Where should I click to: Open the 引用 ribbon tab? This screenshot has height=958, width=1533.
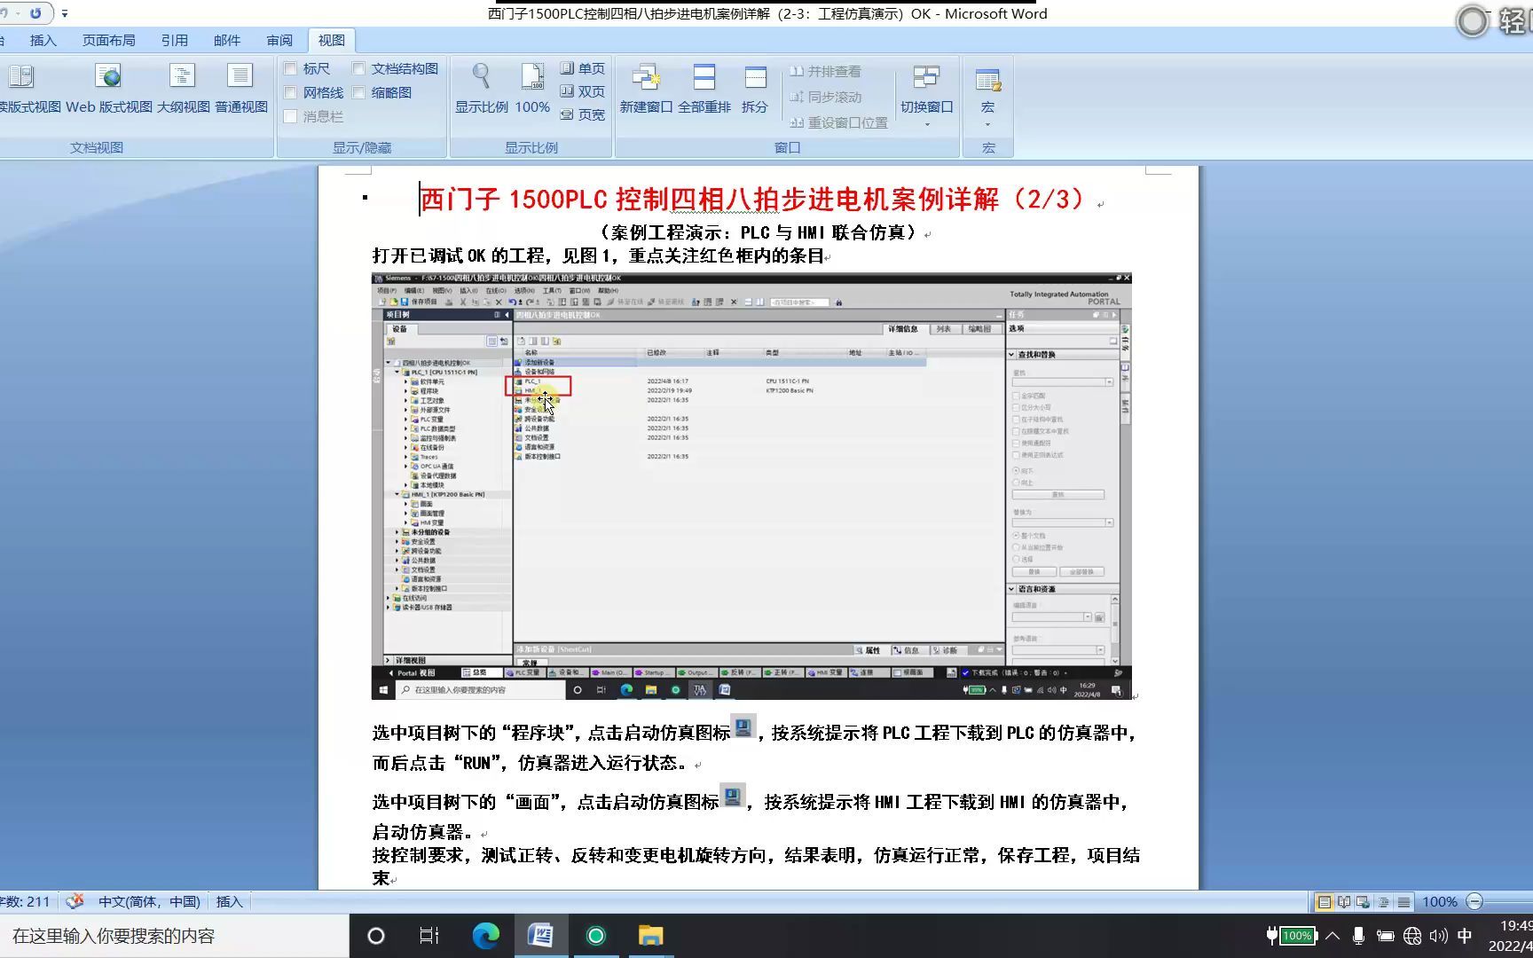(175, 40)
